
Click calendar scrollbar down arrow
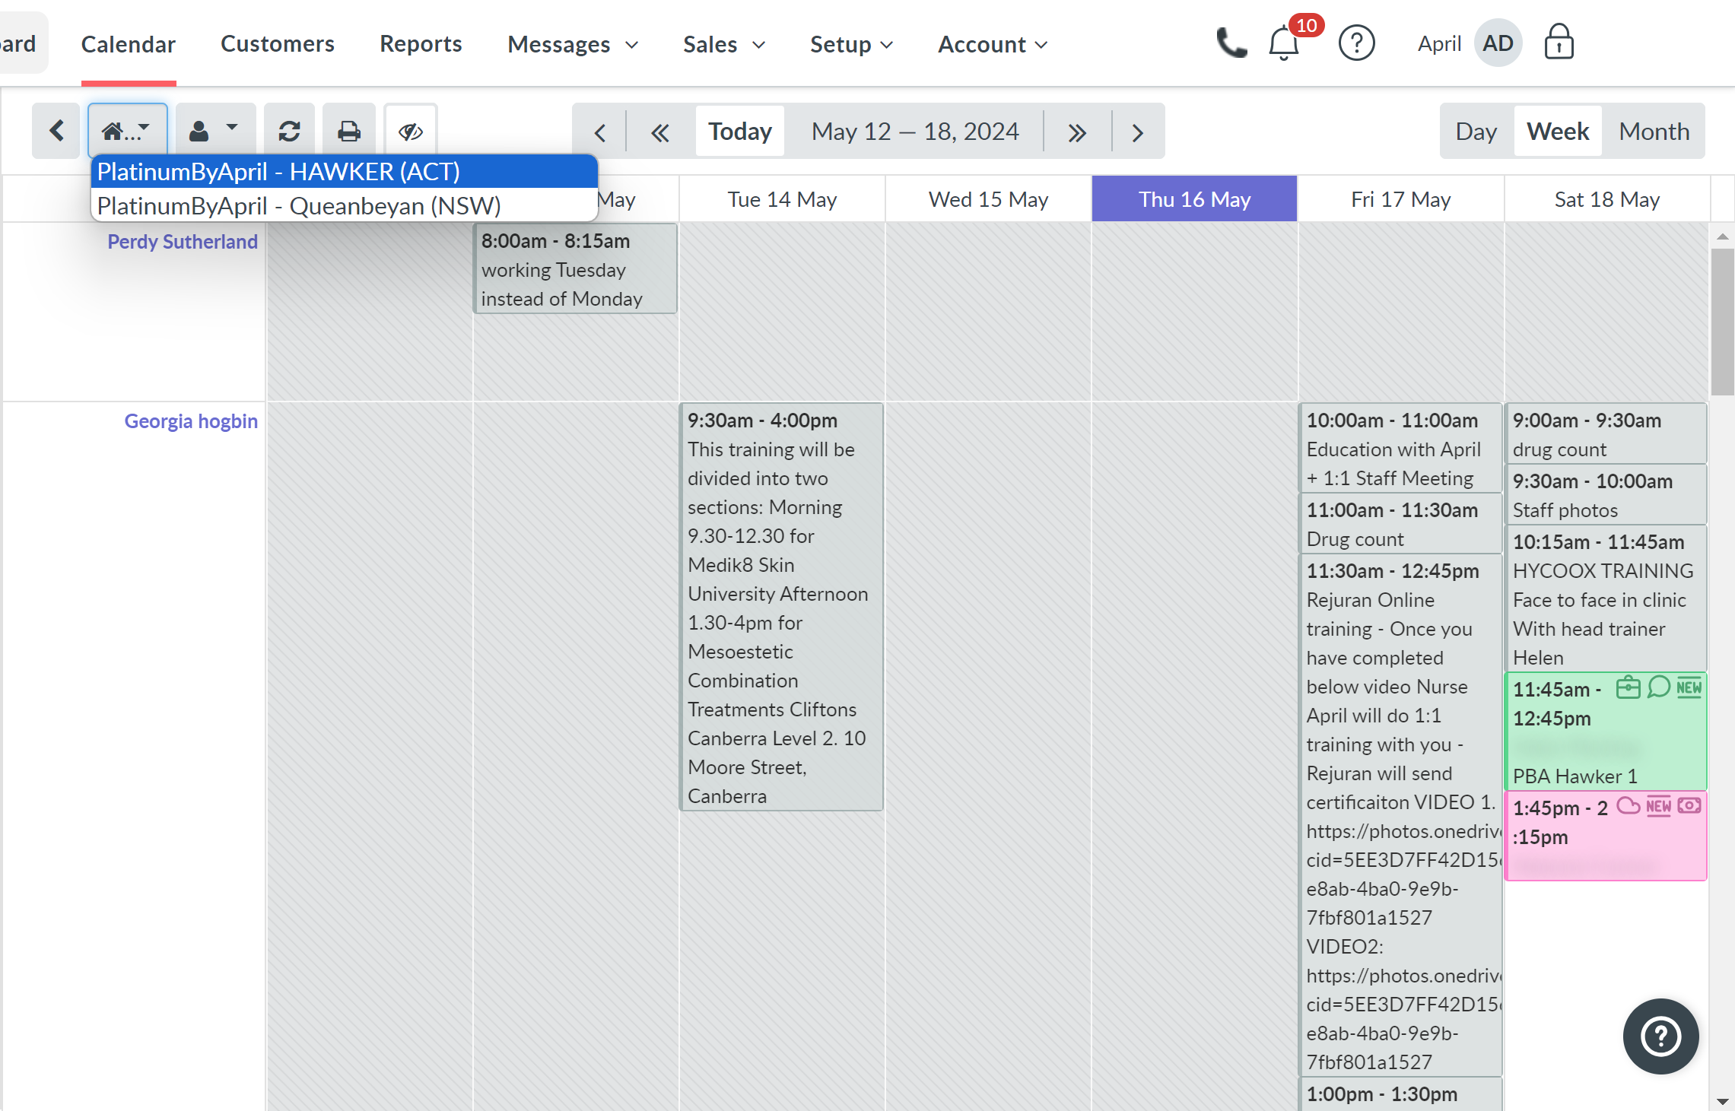pos(1722,1101)
